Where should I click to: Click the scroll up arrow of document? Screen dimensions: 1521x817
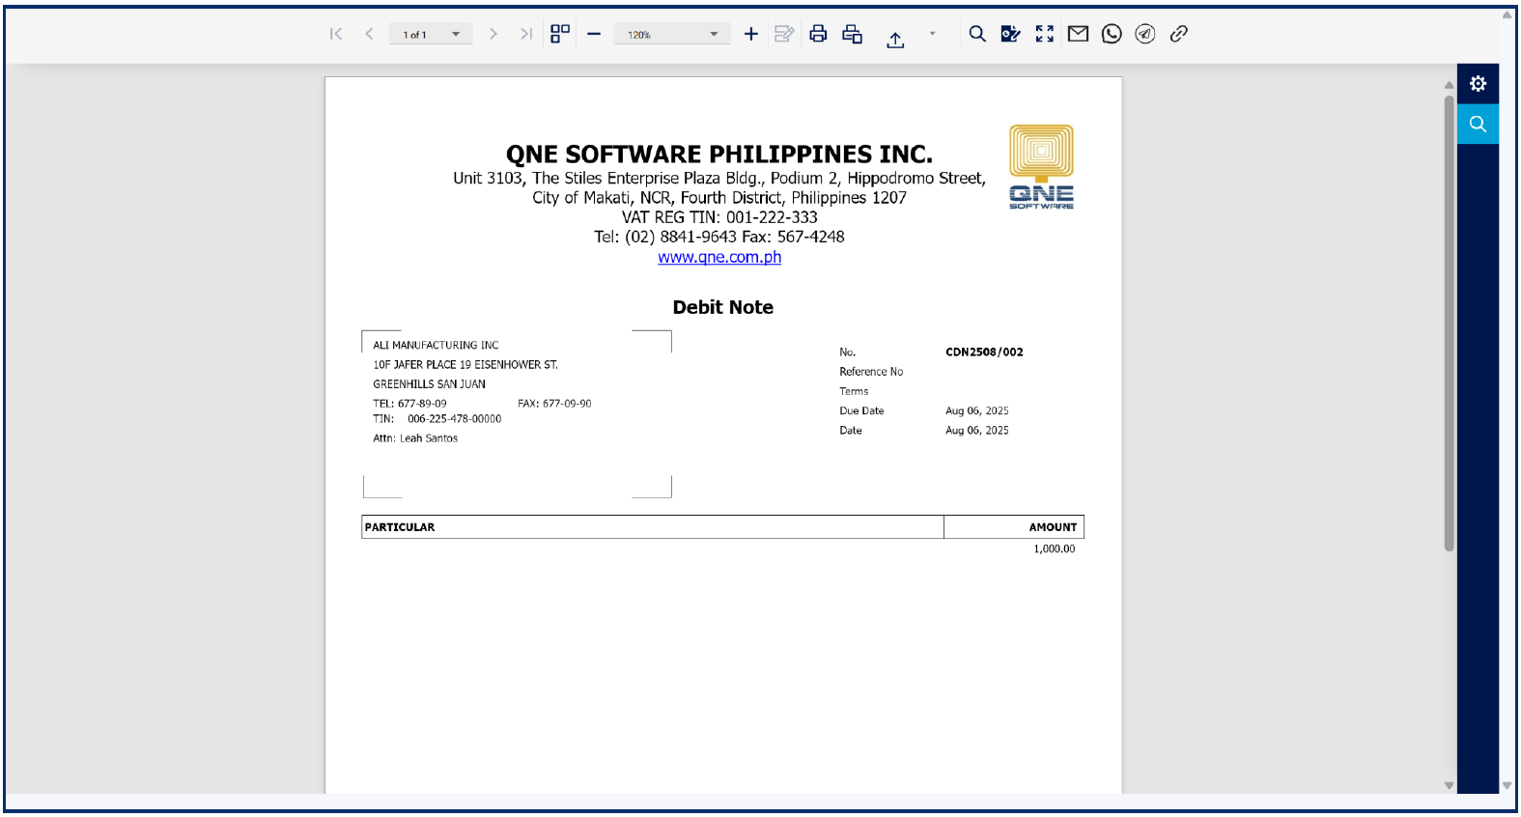(x=1449, y=86)
